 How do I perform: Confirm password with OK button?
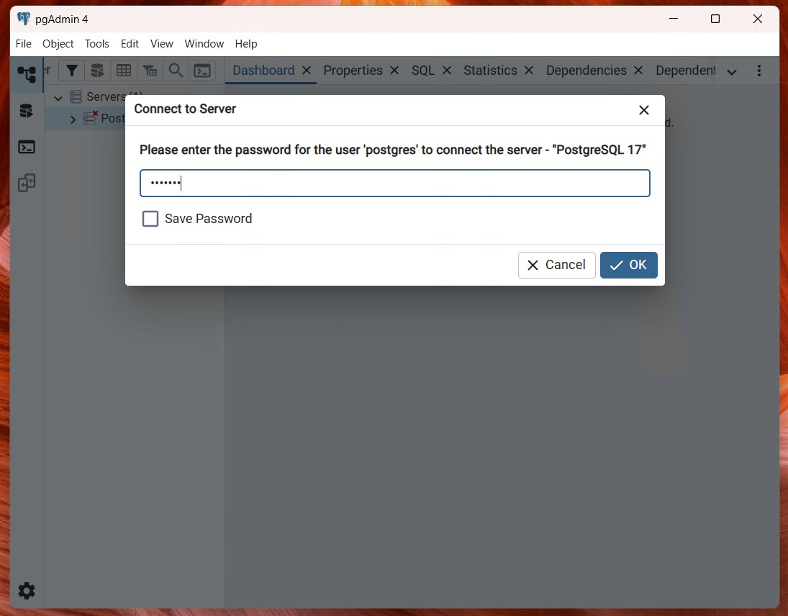[629, 265]
